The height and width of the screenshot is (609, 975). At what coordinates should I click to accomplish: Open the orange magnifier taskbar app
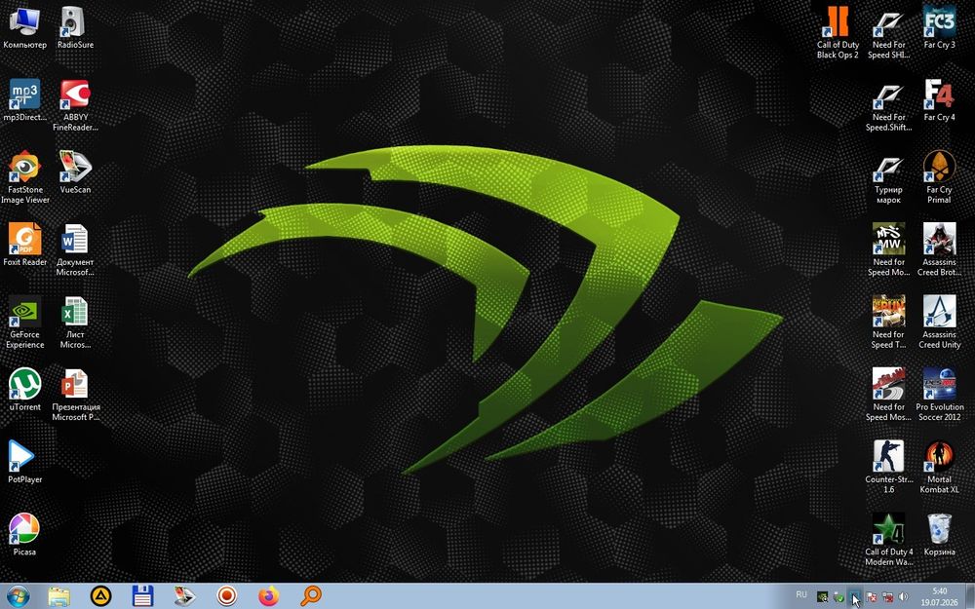(x=310, y=596)
